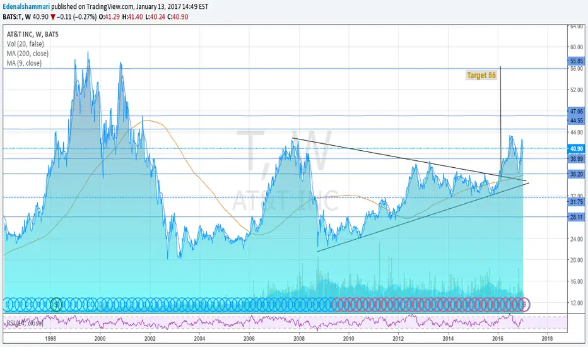Click the 1998 label on time axis

click(x=50, y=338)
